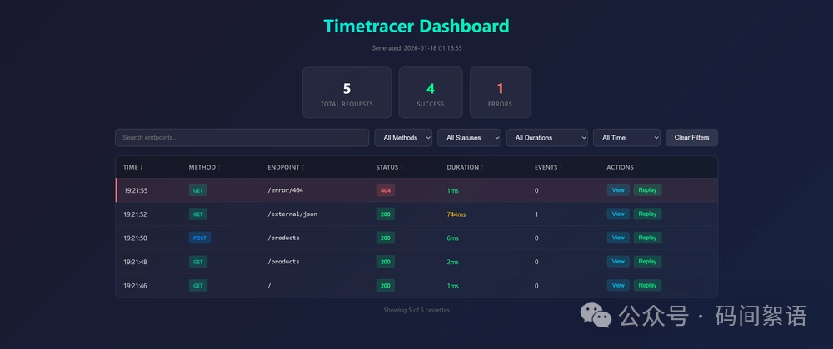
Task: Open the All Statuses dropdown
Action: tap(469, 138)
